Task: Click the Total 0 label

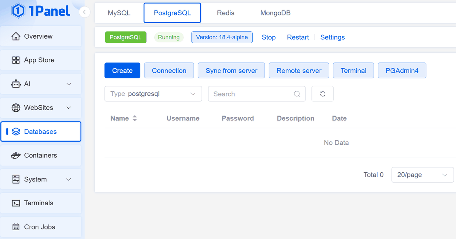Action: (x=374, y=175)
